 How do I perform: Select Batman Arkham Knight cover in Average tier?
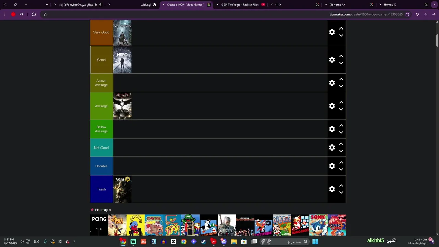[x=122, y=106]
